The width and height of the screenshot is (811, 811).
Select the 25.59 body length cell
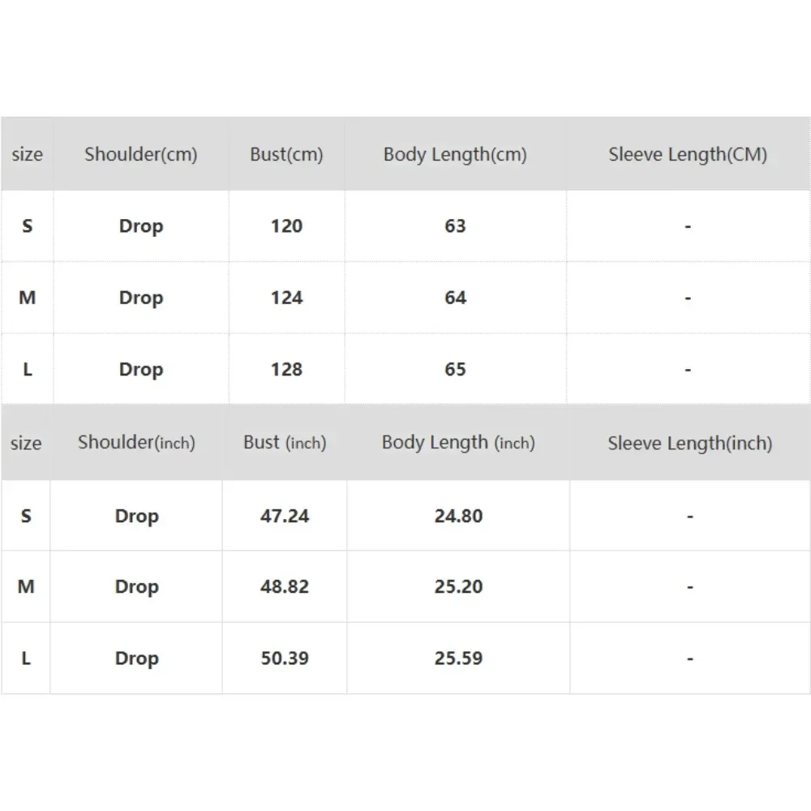pos(458,658)
